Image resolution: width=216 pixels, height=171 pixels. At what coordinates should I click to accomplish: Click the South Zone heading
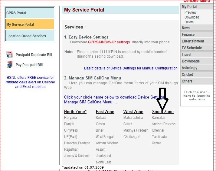[163, 112]
